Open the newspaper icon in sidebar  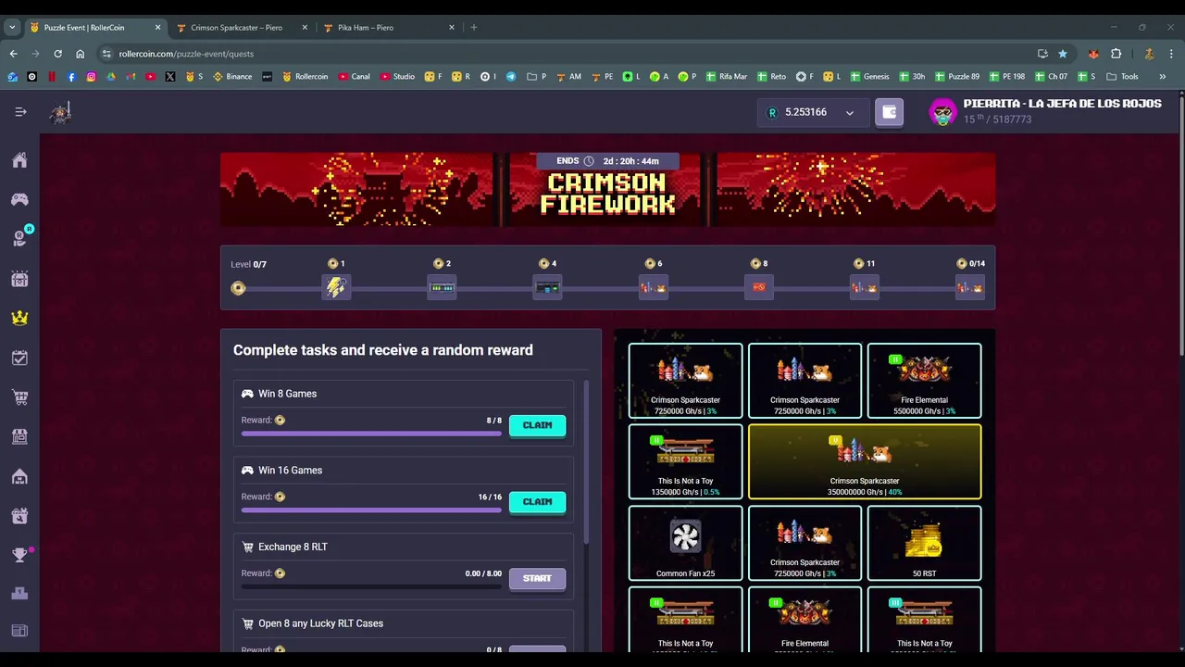tap(19, 631)
